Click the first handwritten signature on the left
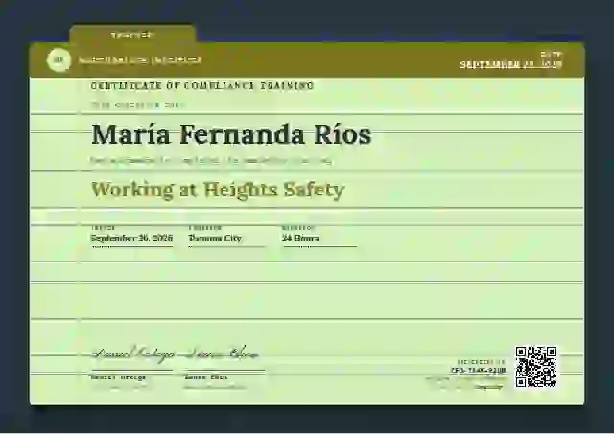This screenshot has width=614, height=434. pyautogui.click(x=132, y=354)
